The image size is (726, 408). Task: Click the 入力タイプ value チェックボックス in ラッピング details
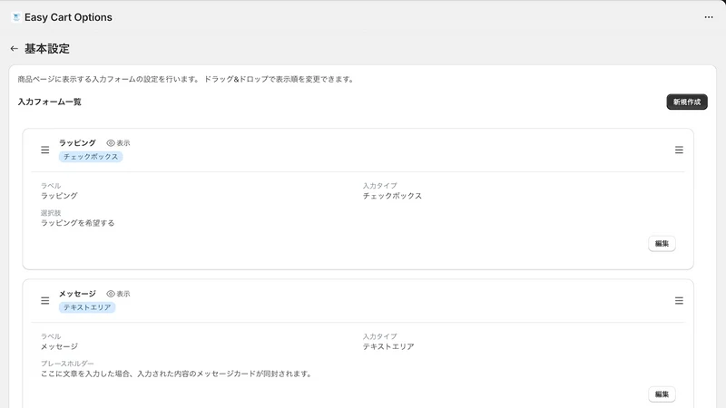click(x=392, y=196)
